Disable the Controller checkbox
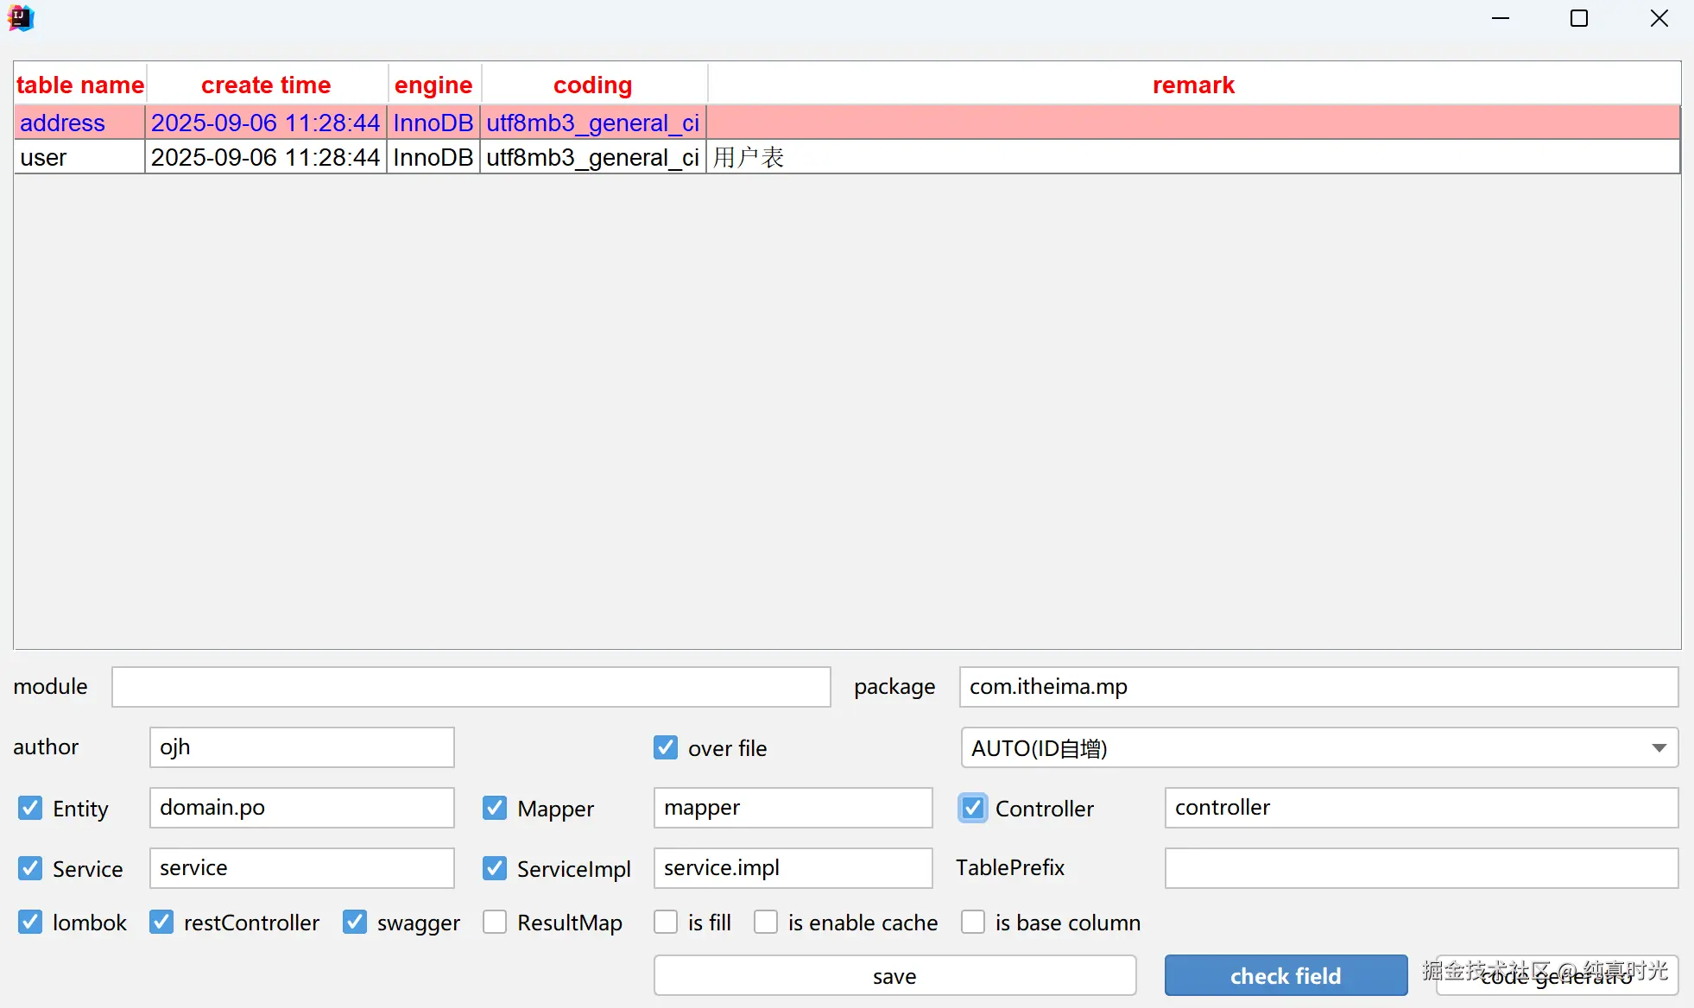This screenshot has width=1694, height=1008. click(973, 809)
